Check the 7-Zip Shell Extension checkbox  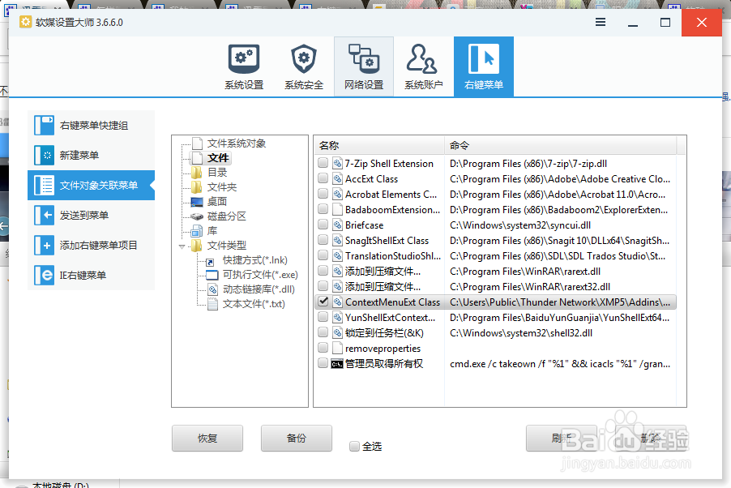pyautogui.click(x=323, y=163)
